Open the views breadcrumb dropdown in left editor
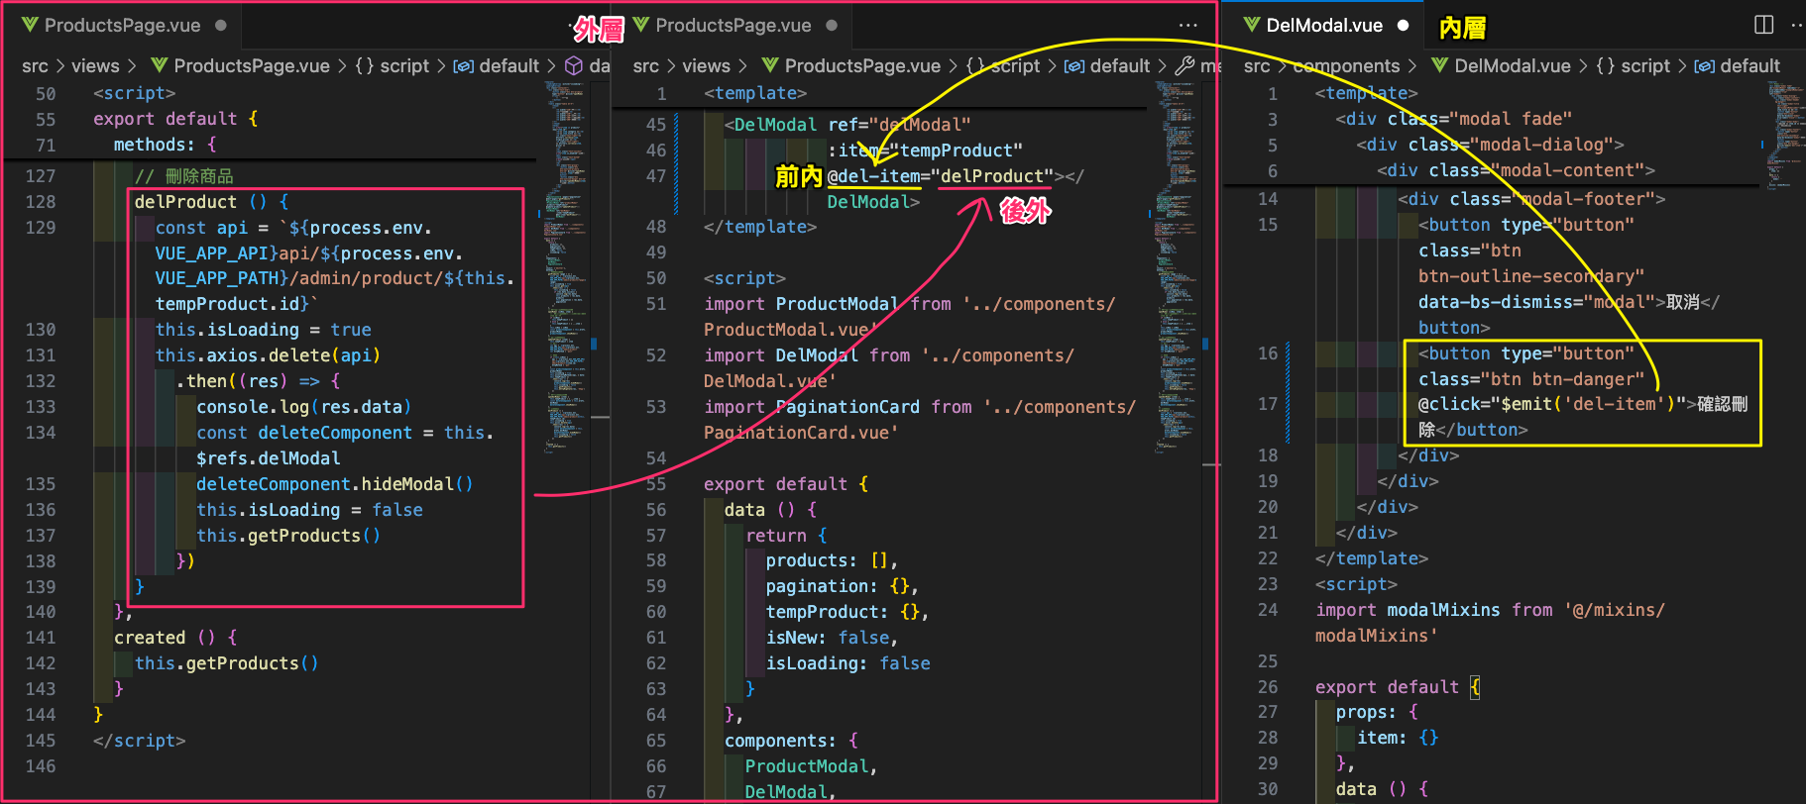Image resolution: width=1806 pixels, height=804 pixels. [x=95, y=66]
